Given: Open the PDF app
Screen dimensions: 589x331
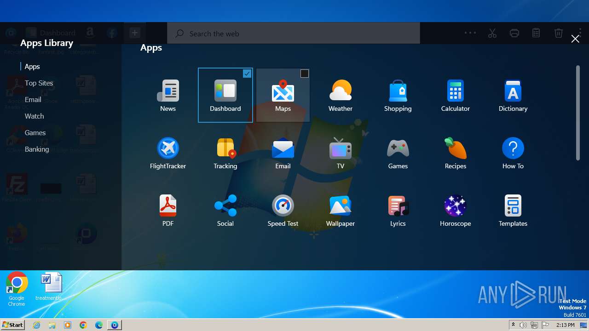Looking at the screenshot, I should click(168, 211).
